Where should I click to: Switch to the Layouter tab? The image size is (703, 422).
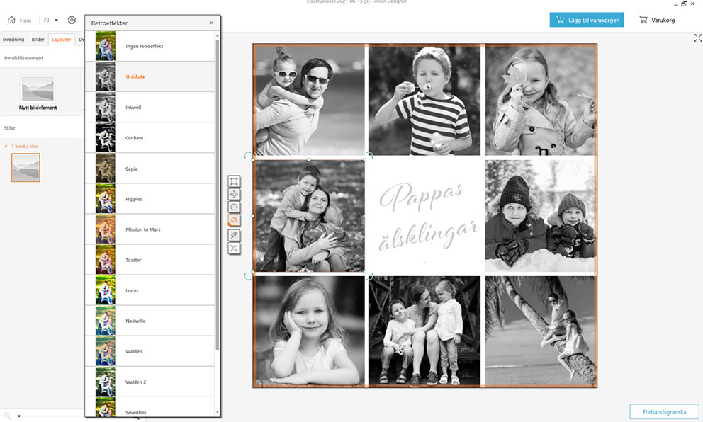point(62,40)
